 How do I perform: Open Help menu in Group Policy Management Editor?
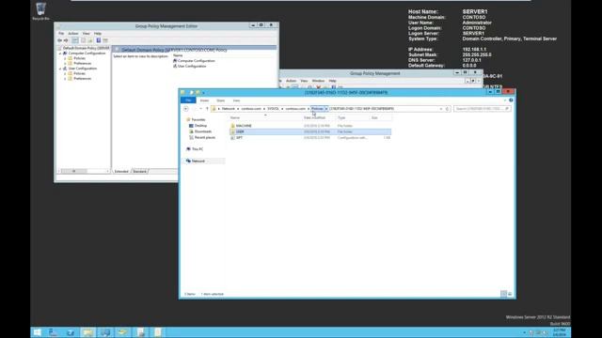98,34
